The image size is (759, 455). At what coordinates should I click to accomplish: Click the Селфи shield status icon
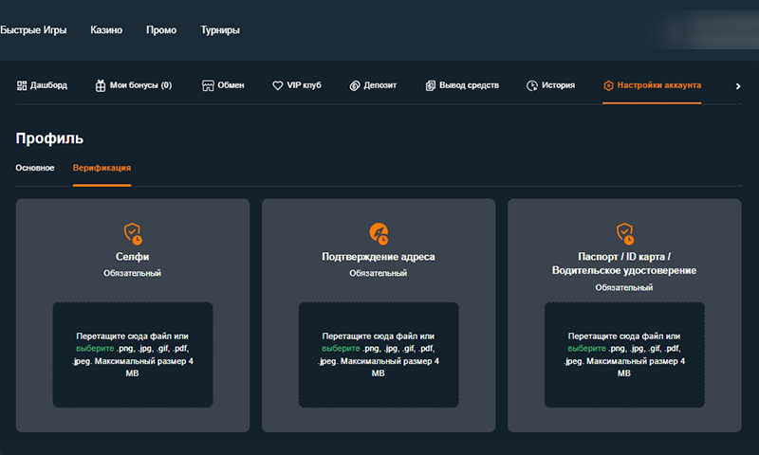pos(133,232)
